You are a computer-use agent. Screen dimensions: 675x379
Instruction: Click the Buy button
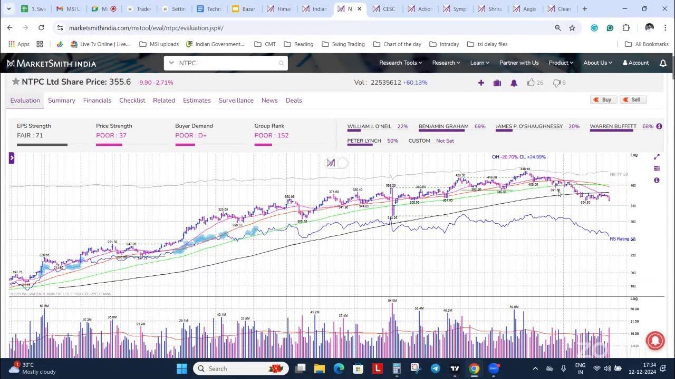click(x=603, y=99)
